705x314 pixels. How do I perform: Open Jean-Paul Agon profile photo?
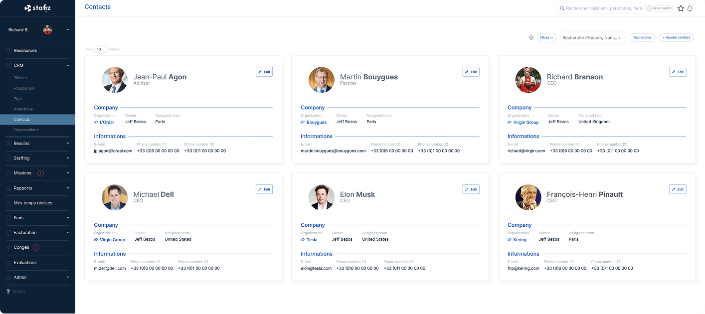115,80
